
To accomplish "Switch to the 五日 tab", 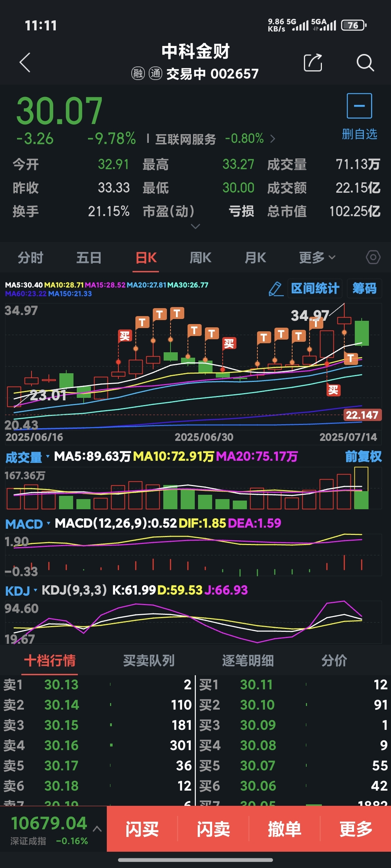I will click(x=89, y=258).
